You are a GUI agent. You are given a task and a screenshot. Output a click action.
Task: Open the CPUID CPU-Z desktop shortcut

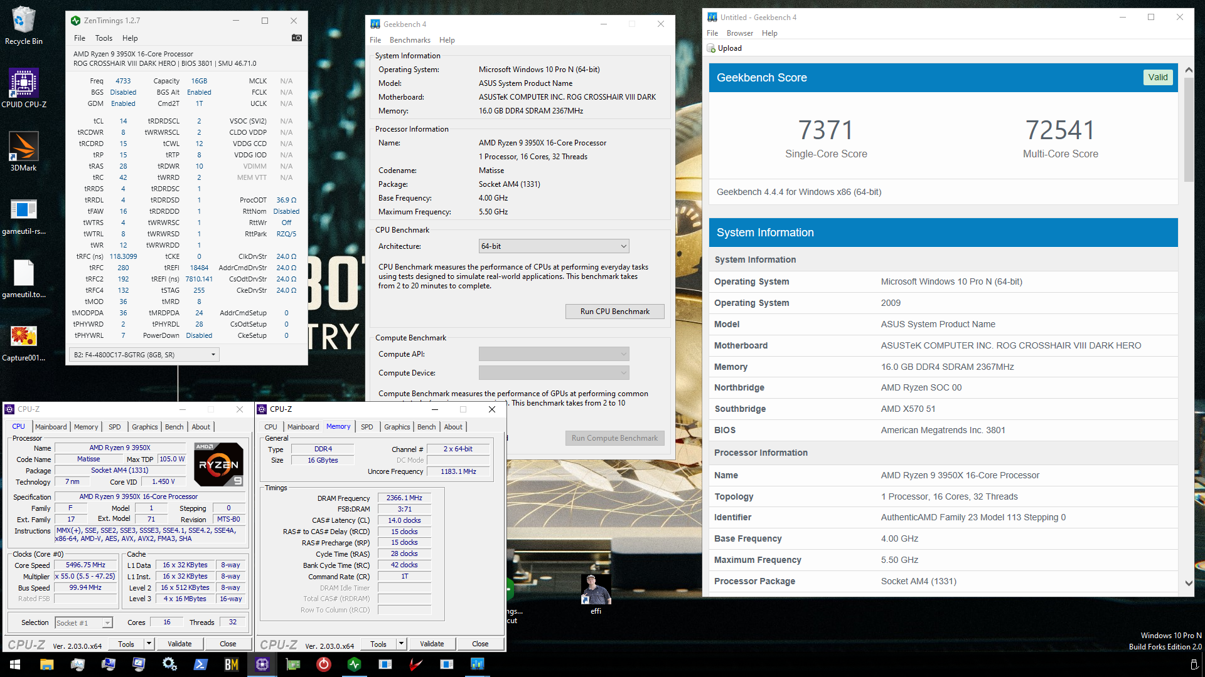tap(23, 88)
